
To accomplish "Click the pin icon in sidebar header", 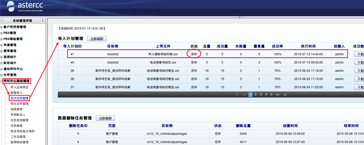I will 43,21.
